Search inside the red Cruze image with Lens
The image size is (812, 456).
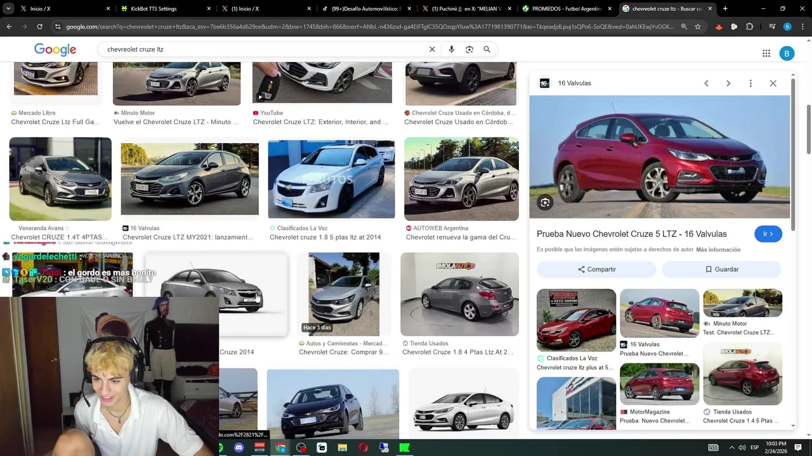click(x=545, y=203)
